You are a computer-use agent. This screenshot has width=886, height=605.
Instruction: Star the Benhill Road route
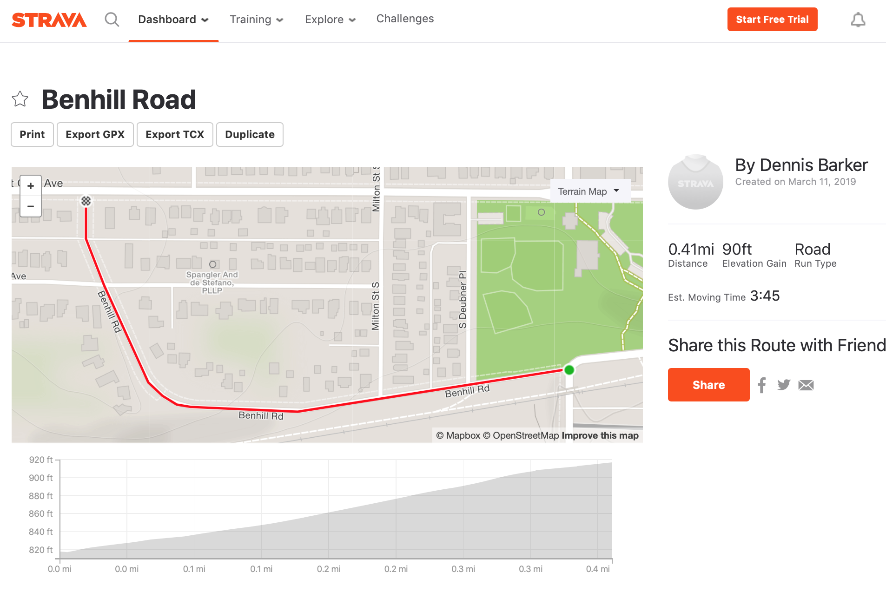(20, 99)
